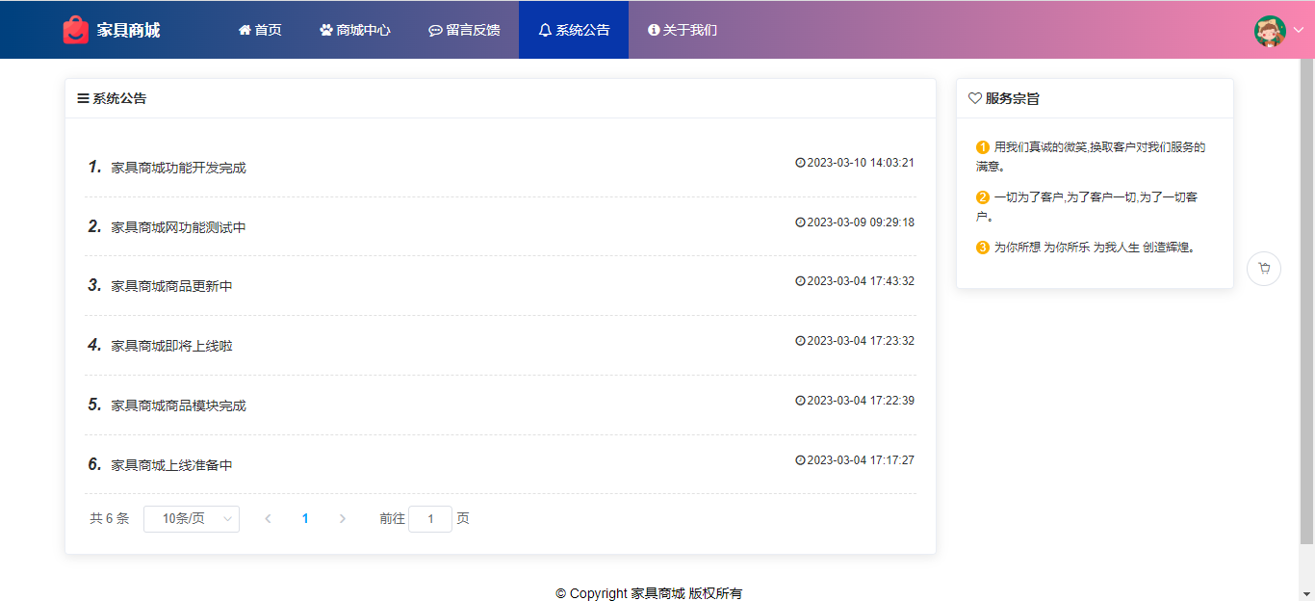The image size is (1315, 601).
Task: Expand the user account dropdown arrow
Action: [1298, 30]
